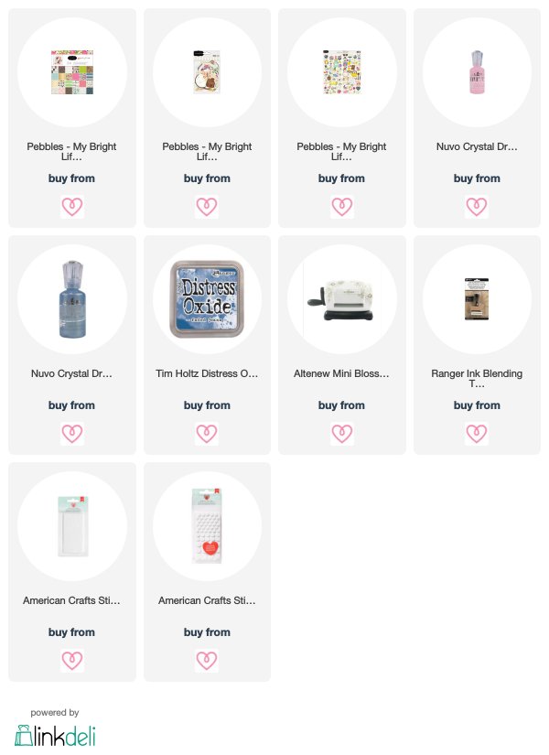Open the linkdeli logo link
The height and width of the screenshot is (755, 549).
(x=55, y=735)
